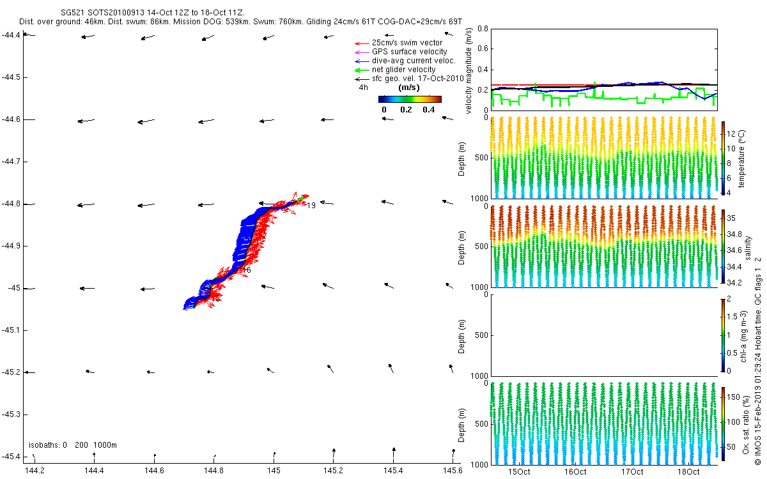The height and width of the screenshot is (479, 767).
Task: Click latitude tick '-44.4' on the map
Action: (x=12, y=34)
